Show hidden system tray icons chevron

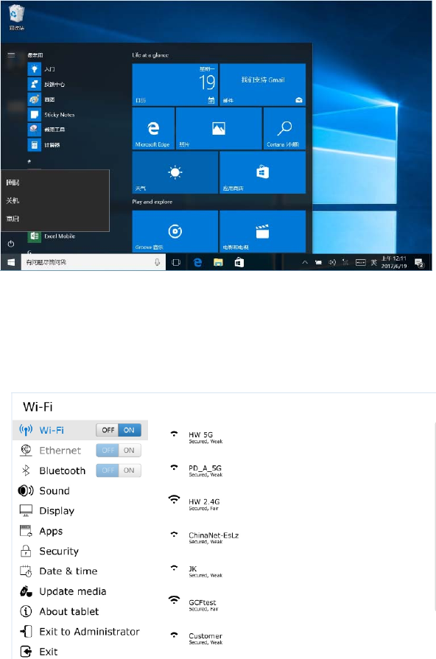(305, 263)
